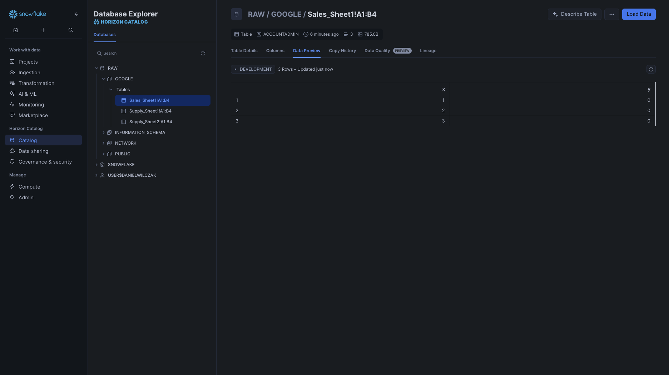Click the Snowflake logo
The height and width of the screenshot is (375, 669).
(28, 14)
